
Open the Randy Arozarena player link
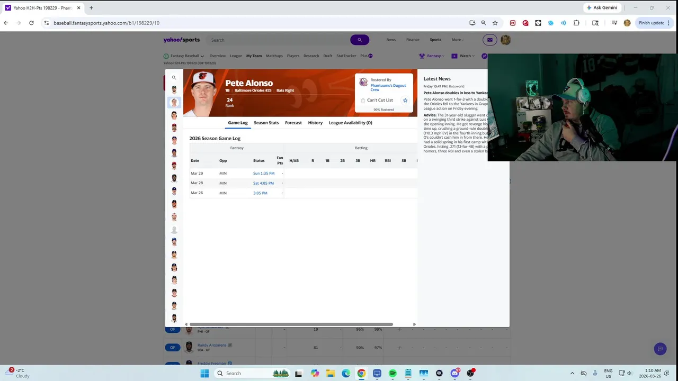point(211,345)
